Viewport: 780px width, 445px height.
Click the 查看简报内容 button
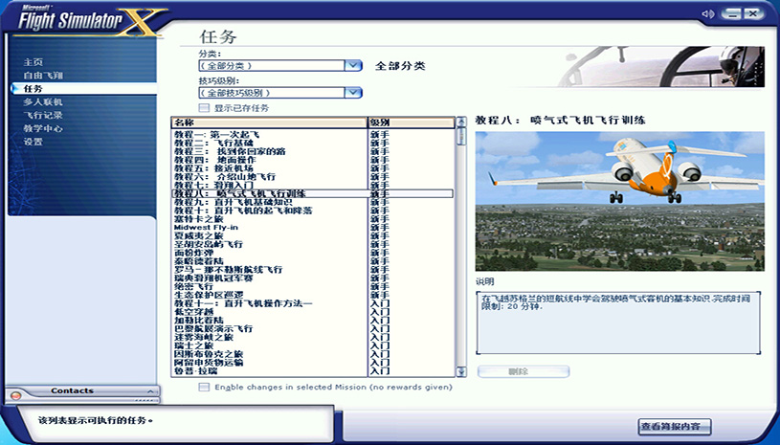[x=675, y=426]
